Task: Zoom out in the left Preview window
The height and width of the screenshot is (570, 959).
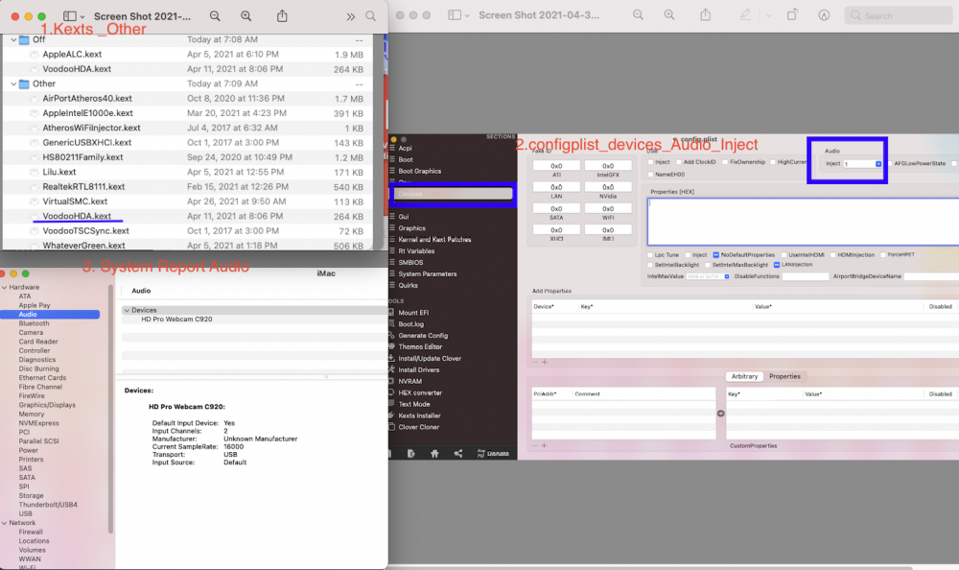Action: click(215, 16)
